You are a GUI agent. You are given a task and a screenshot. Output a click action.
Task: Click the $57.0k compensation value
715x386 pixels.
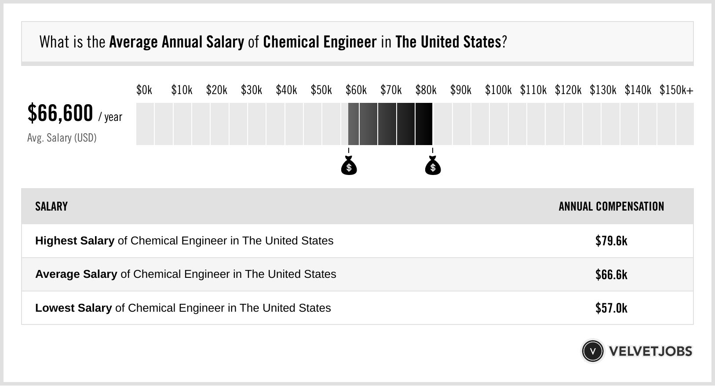pyautogui.click(x=611, y=308)
